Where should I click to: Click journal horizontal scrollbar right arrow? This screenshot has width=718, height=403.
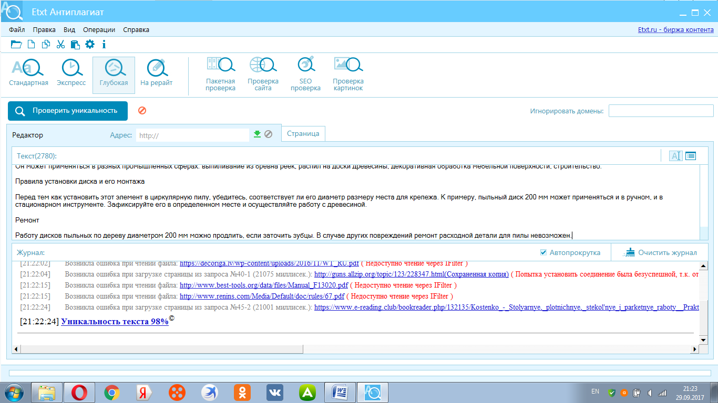696,349
